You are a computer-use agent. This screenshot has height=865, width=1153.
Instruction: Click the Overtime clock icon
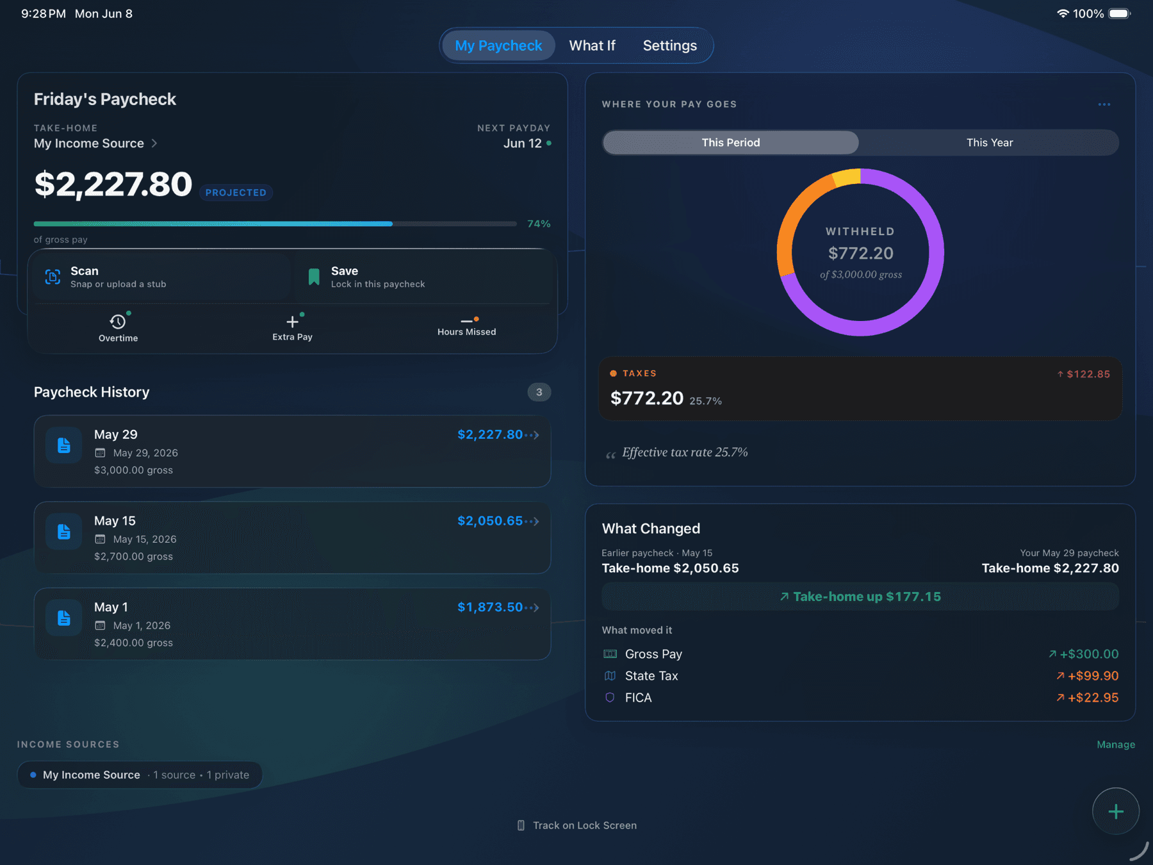point(118,322)
